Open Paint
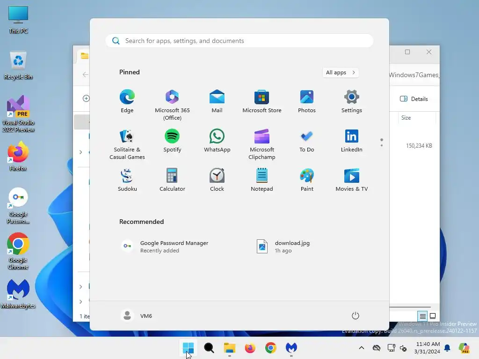 (x=307, y=180)
